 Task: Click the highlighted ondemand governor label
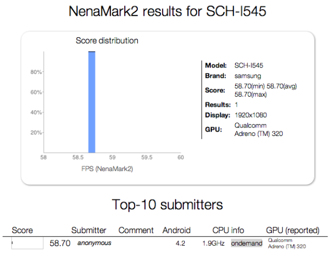246,243
